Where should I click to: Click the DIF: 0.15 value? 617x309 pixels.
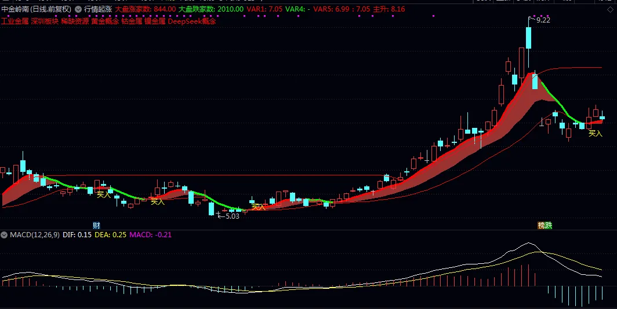click(77, 235)
